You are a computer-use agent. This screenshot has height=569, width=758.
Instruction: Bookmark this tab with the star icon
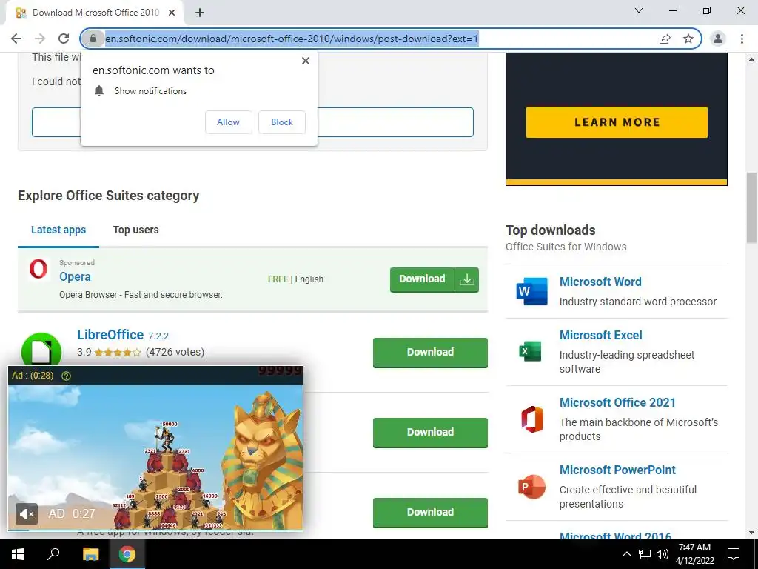click(688, 39)
